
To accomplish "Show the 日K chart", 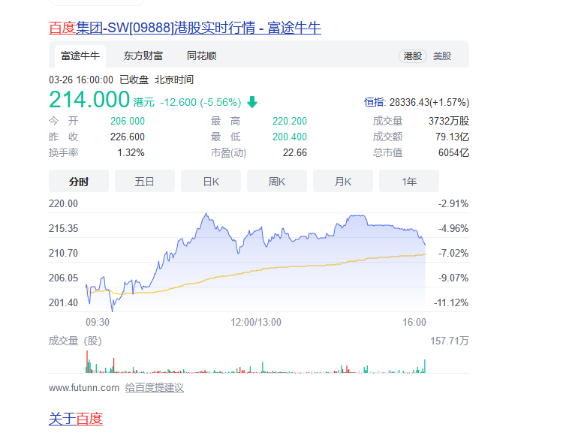I will point(211,182).
